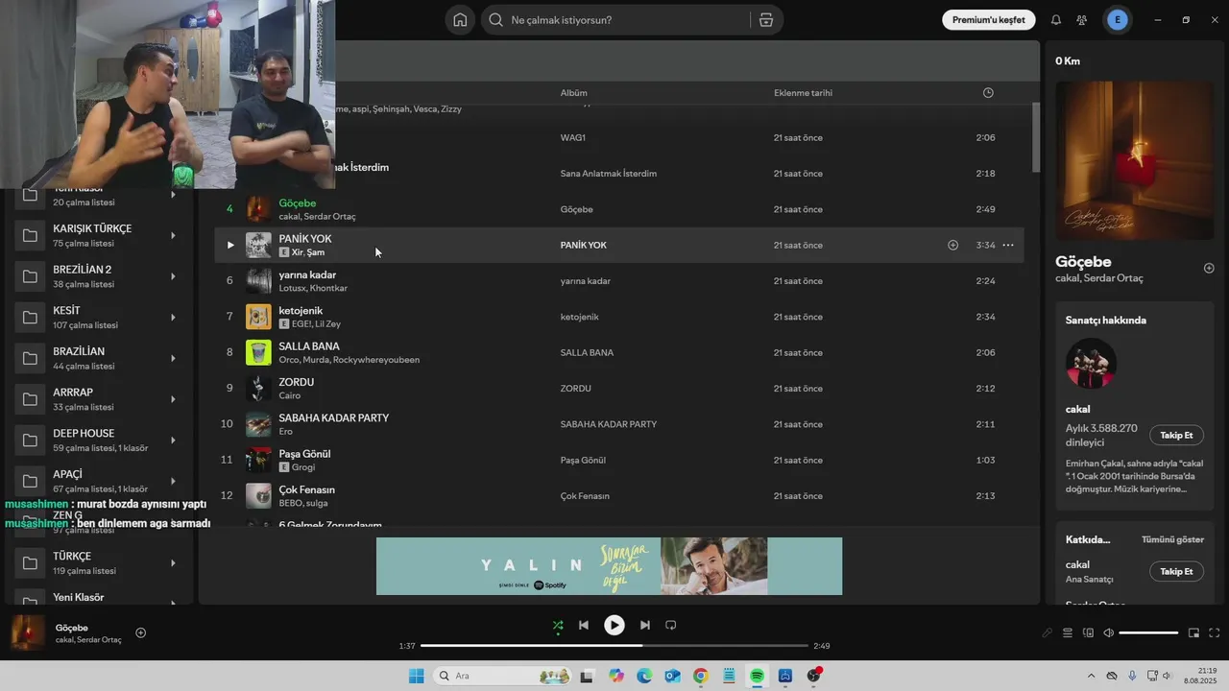Sort by the duration clock icon
Screen dimensions: 1229x691
988,93
